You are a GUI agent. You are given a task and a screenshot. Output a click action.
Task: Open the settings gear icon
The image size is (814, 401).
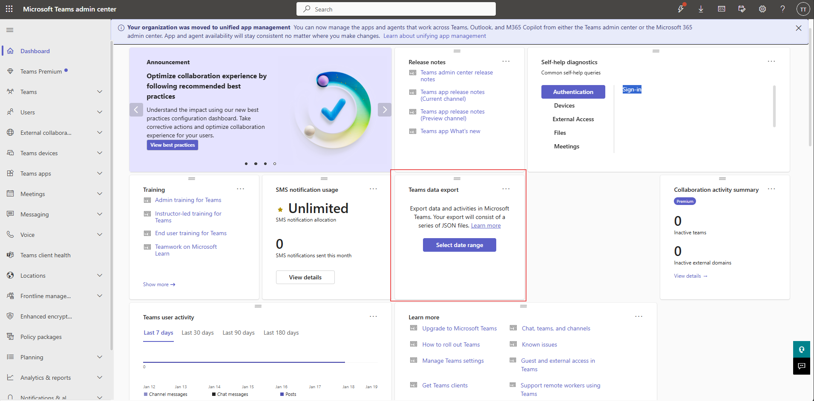762,9
